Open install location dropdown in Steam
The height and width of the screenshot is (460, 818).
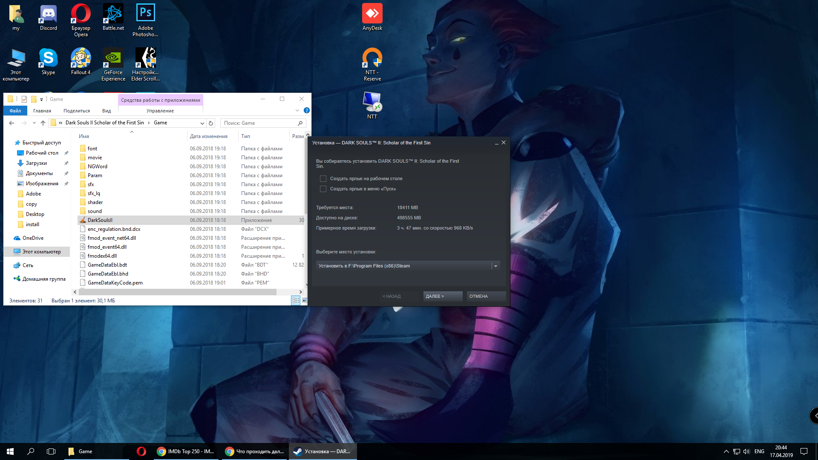[x=495, y=266]
